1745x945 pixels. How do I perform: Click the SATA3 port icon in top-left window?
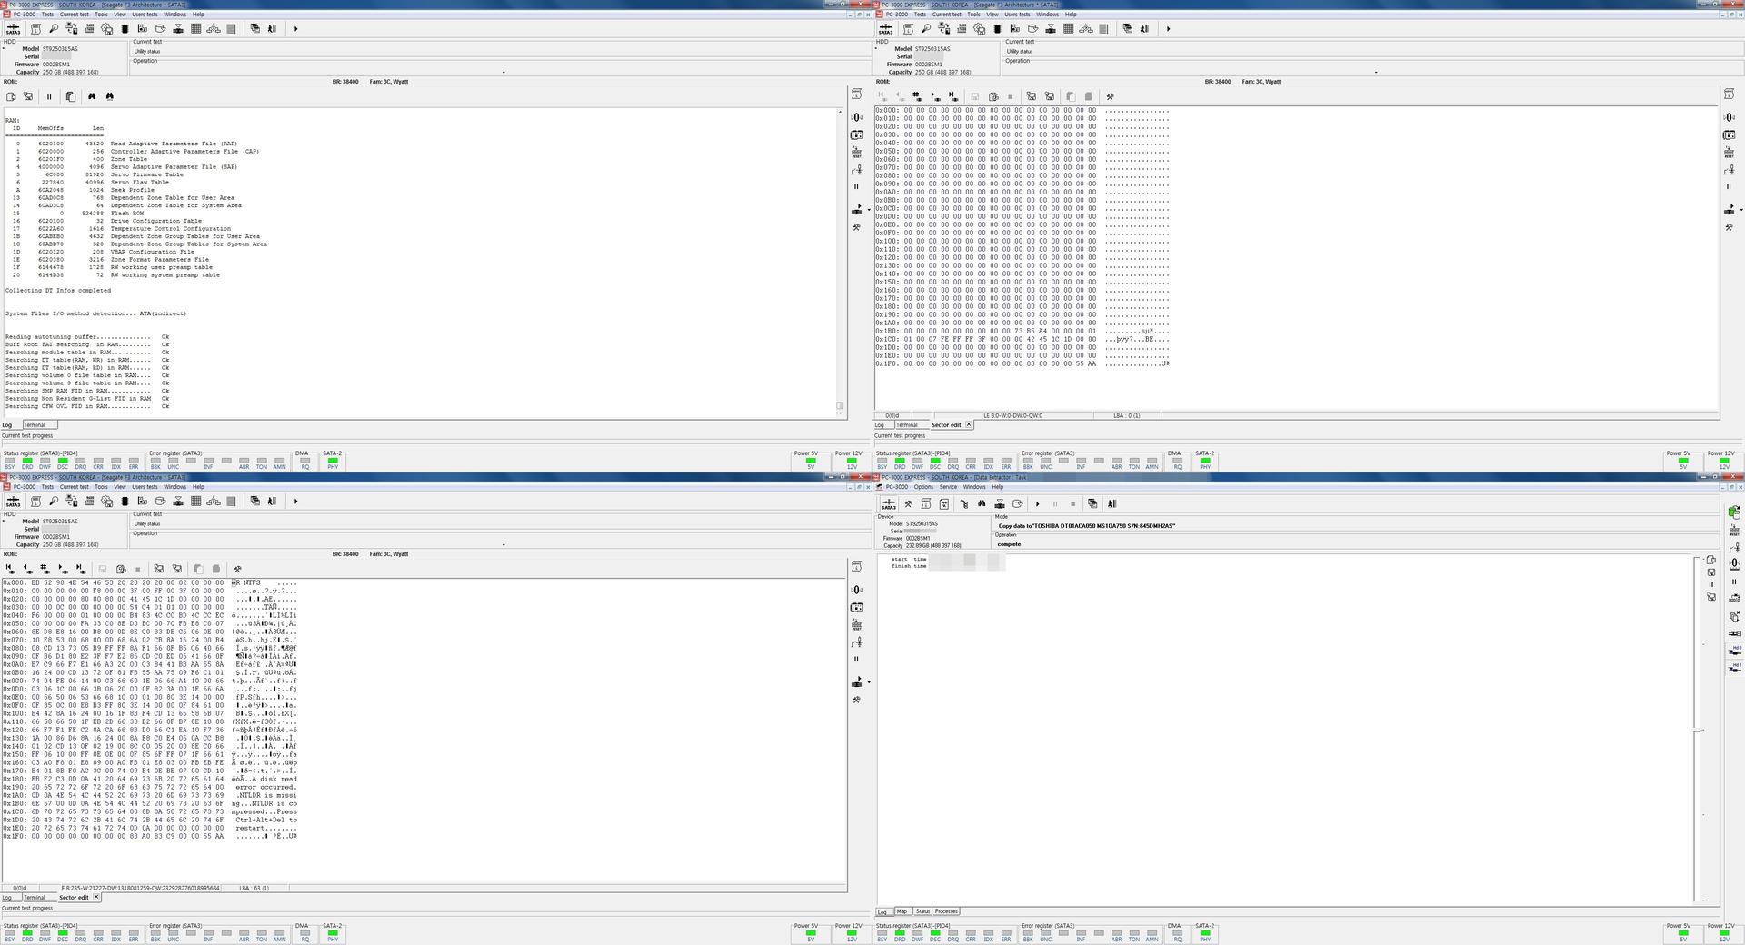(x=13, y=29)
